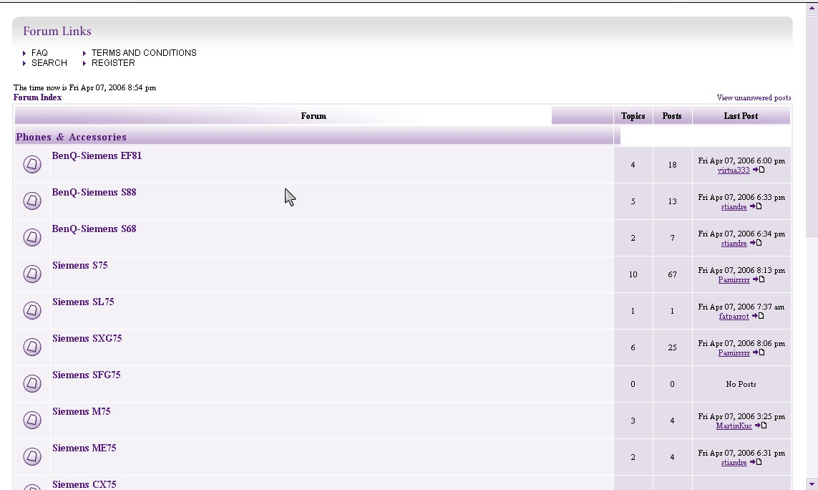This screenshot has width=818, height=490.
Task: Open the Siemens SXG75 forum
Action: coord(87,339)
